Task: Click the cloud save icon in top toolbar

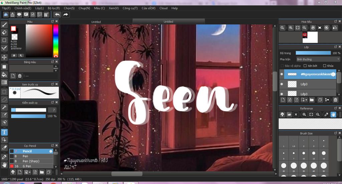Action: tap(6, 15)
